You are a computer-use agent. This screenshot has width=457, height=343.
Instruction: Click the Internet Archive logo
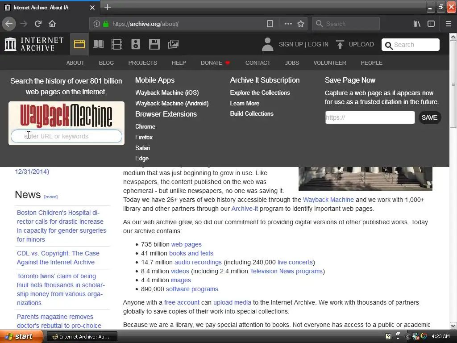[34, 44]
